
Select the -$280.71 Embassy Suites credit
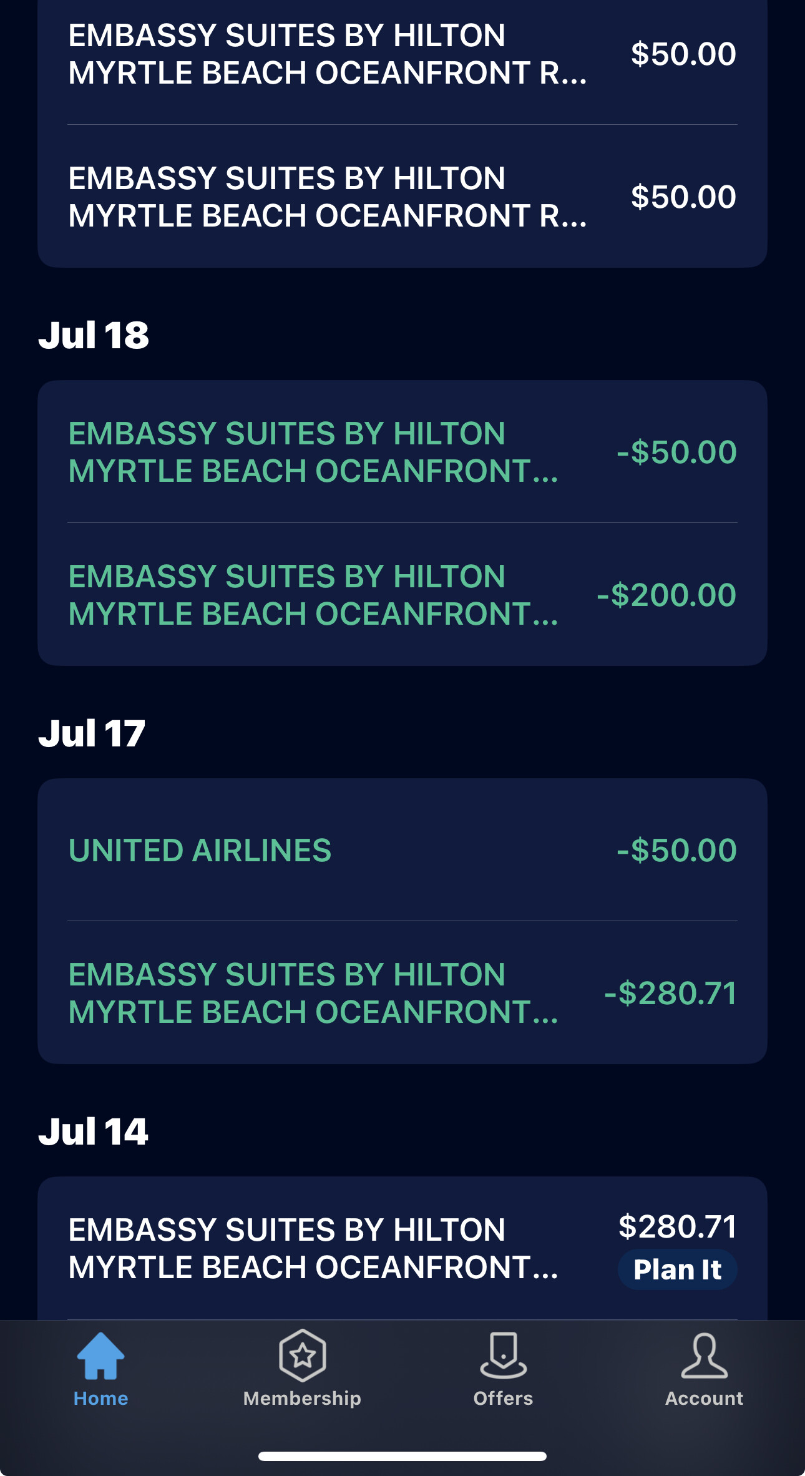point(402,993)
